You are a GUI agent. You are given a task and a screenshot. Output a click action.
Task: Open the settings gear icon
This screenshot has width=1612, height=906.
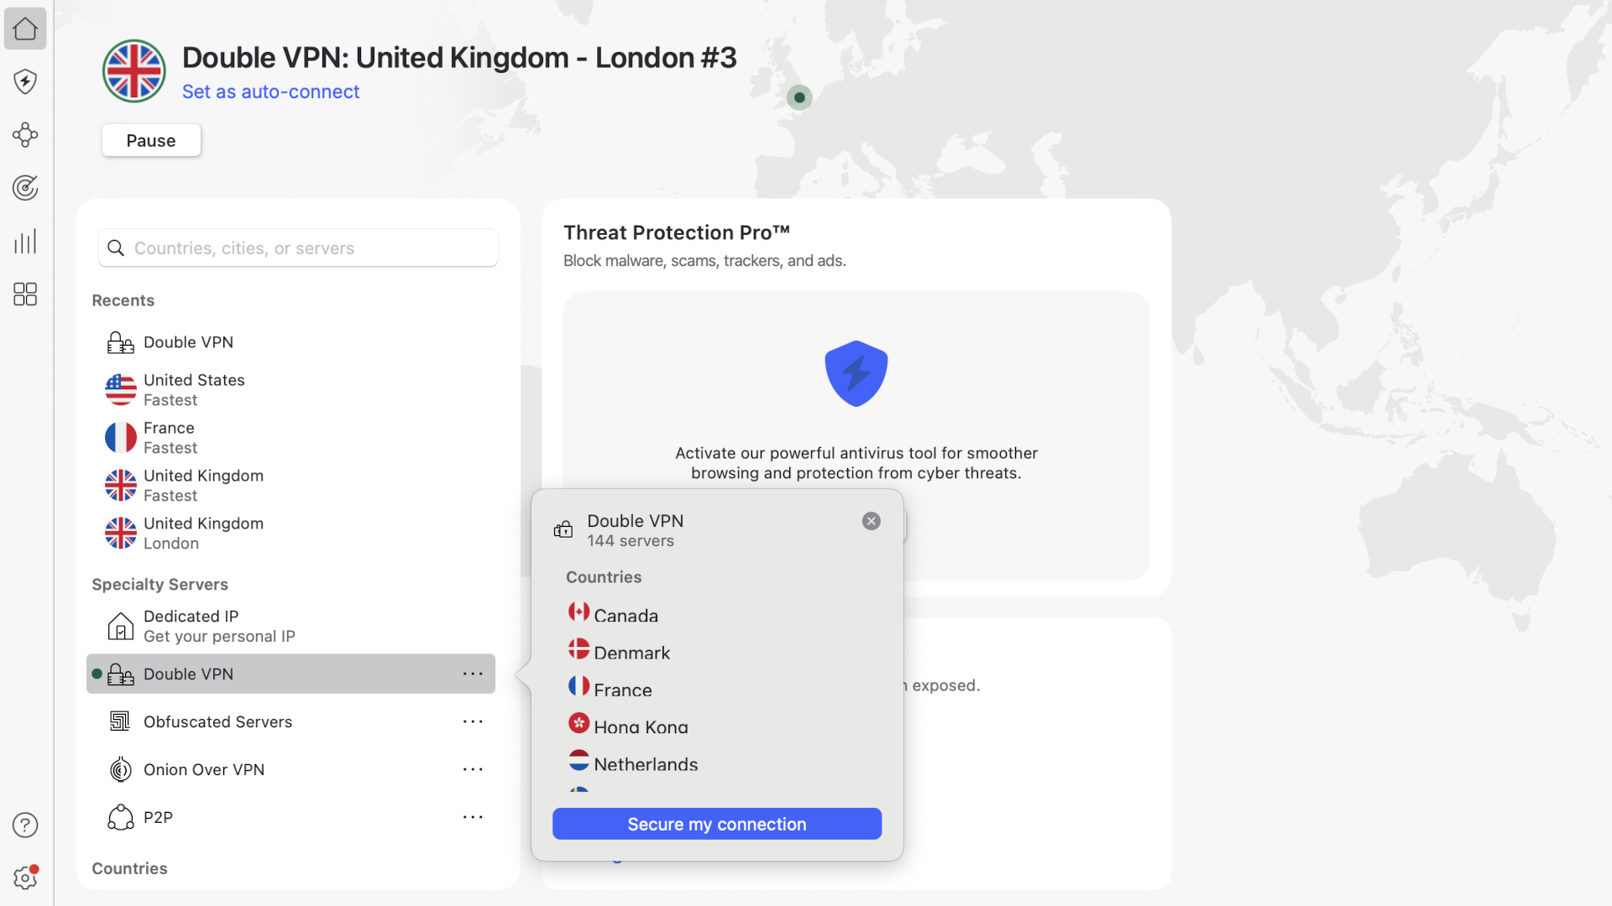pos(25,877)
